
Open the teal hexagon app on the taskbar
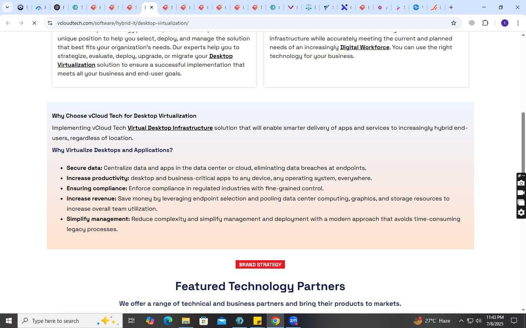click(x=240, y=321)
